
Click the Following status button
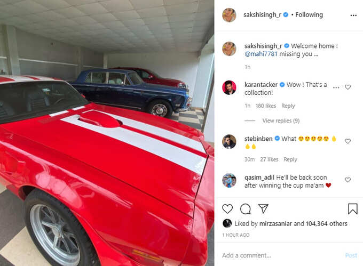[309, 15]
